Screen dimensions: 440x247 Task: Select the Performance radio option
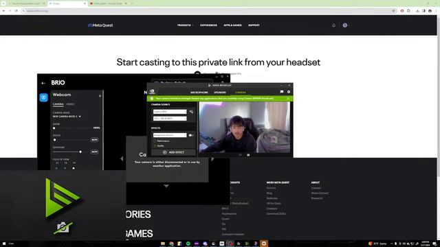point(155,141)
